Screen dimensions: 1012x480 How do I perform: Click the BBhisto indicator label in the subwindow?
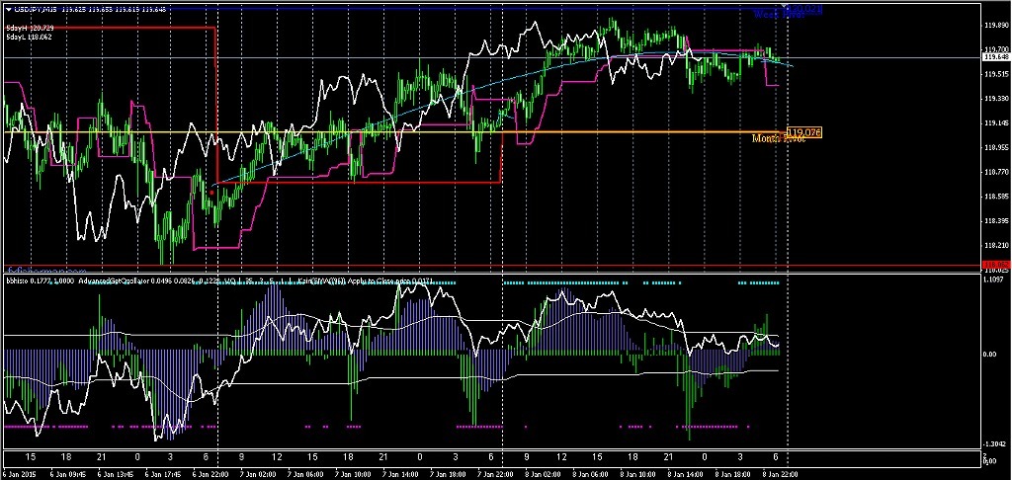pyautogui.click(x=40, y=281)
